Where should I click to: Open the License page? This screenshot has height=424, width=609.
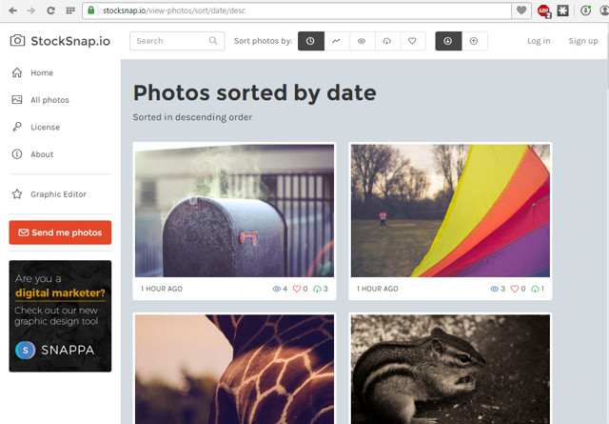[36, 128]
